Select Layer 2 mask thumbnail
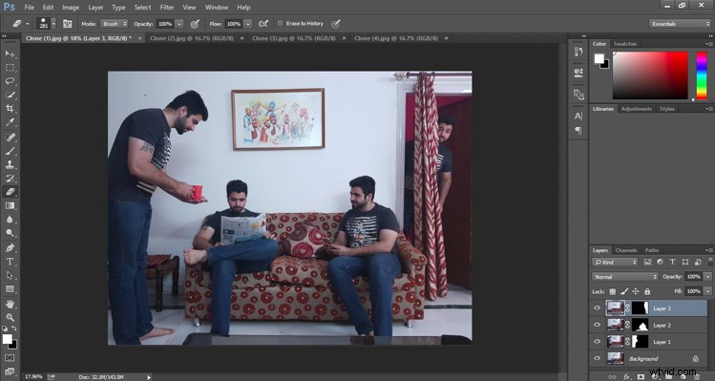This screenshot has height=381, width=715. coord(641,325)
